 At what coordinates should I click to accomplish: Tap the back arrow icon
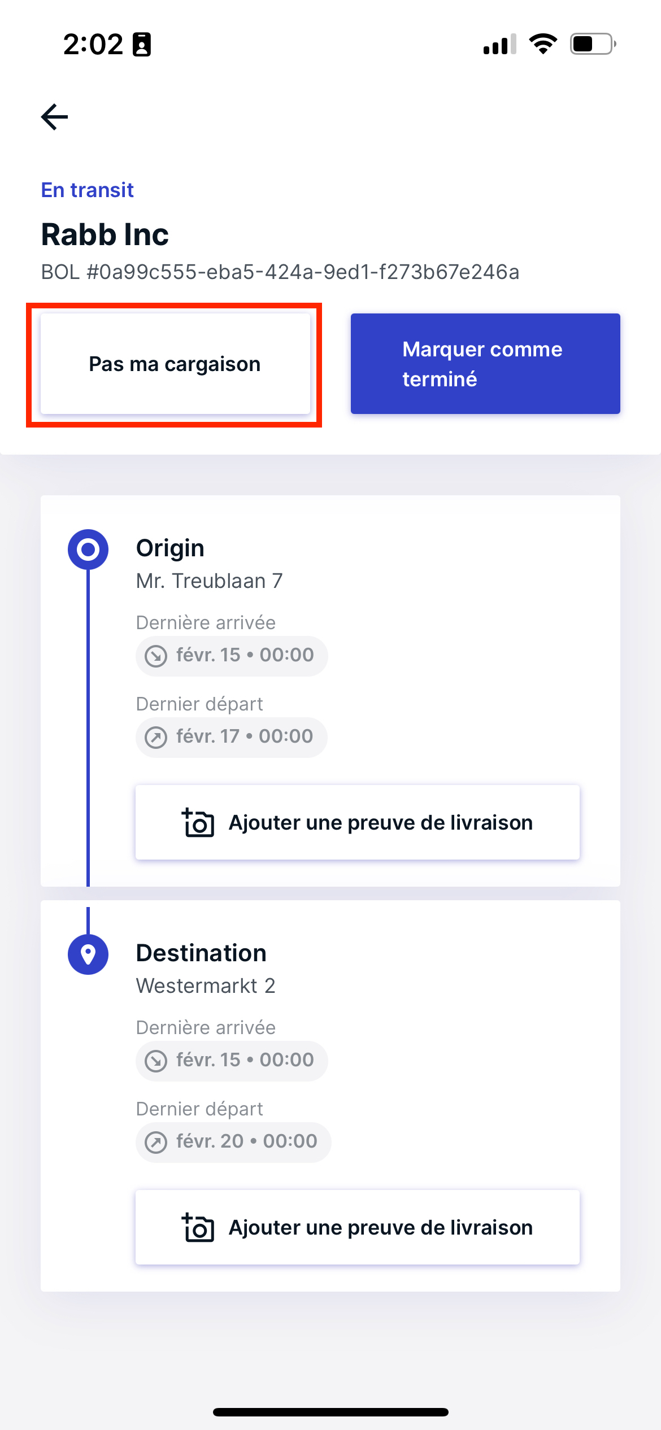coord(54,117)
